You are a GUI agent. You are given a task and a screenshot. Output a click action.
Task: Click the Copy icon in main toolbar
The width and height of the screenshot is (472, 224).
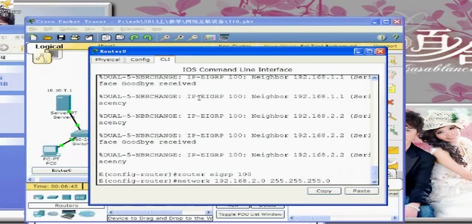pyautogui.click(x=106, y=38)
